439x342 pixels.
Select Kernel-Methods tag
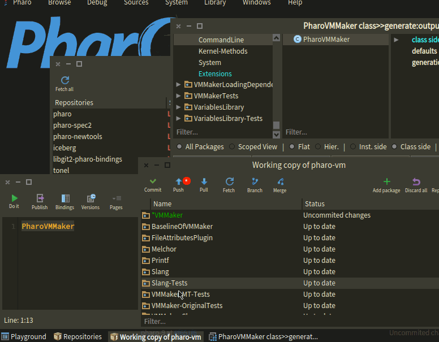pyautogui.click(x=223, y=51)
